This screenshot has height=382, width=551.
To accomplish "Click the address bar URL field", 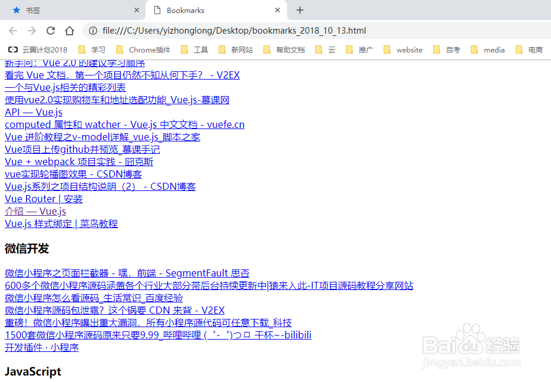I will (x=316, y=31).
